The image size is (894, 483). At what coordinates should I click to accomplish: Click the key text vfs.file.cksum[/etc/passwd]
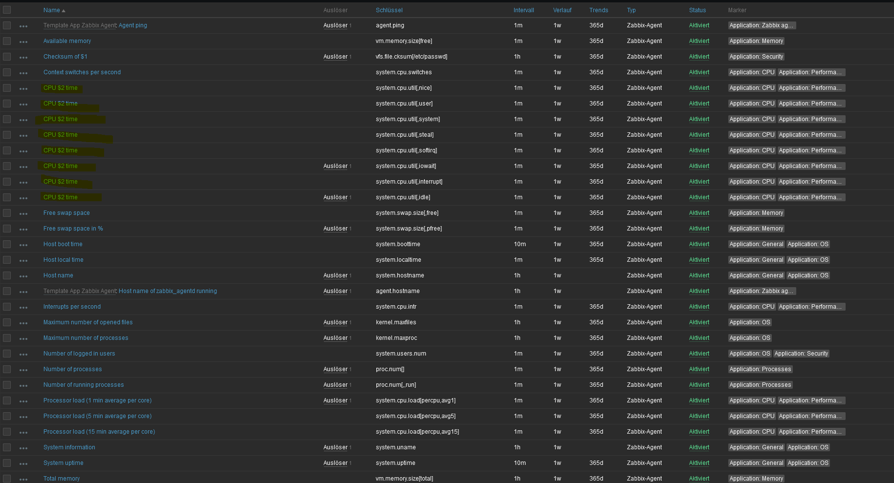pyautogui.click(x=411, y=57)
